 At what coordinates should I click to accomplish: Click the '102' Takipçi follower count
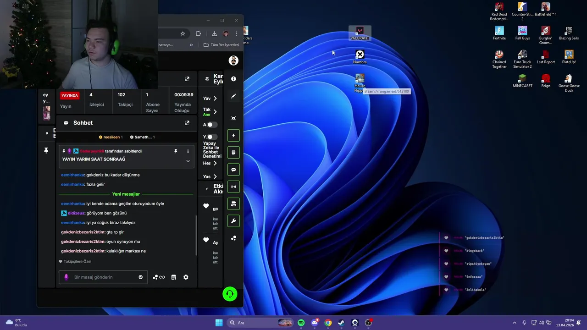pos(121,95)
